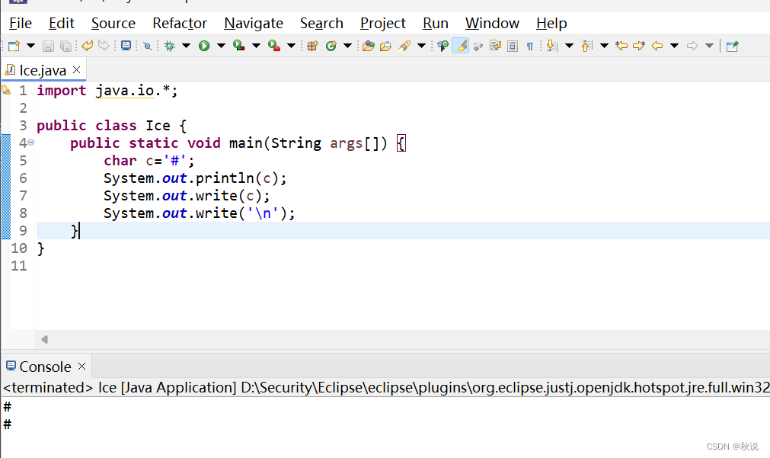Click the code line System.out.println(c);
770x458 pixels.
195,178
